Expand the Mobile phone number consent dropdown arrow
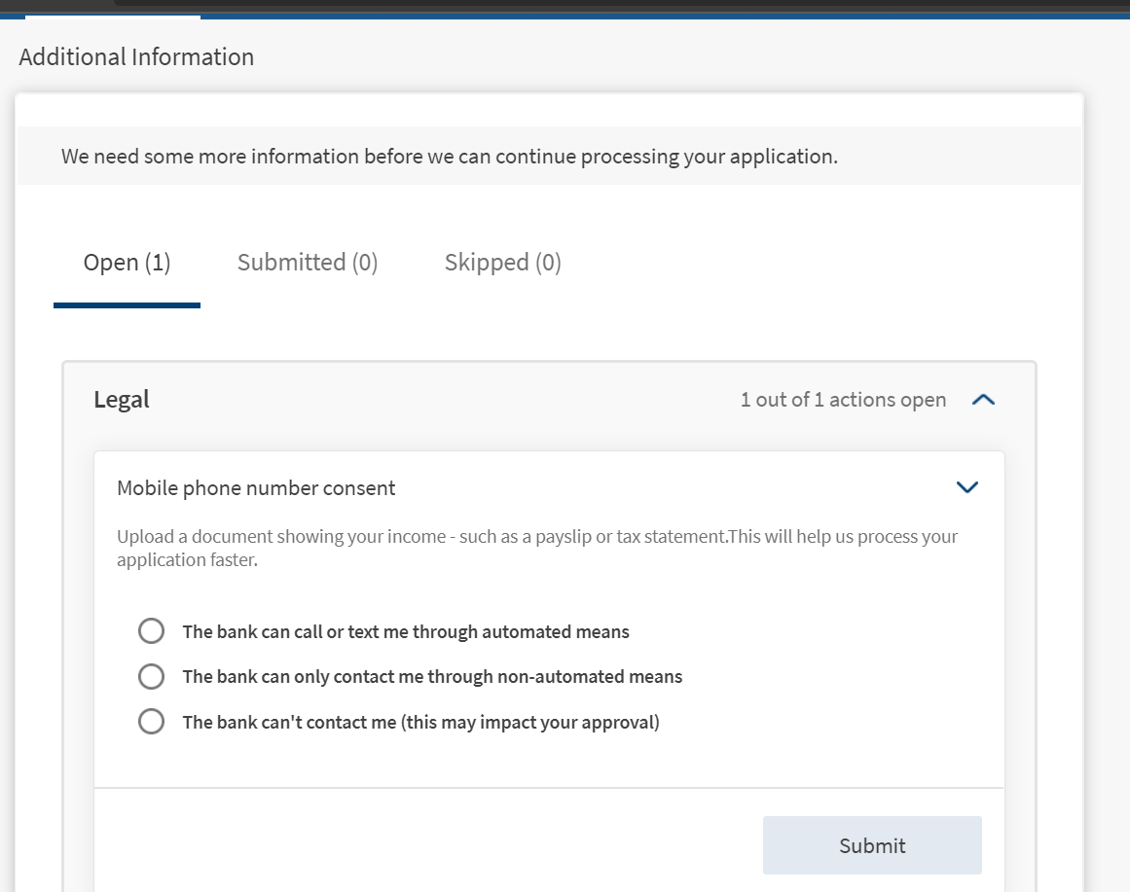 click(x=966, y=487)
